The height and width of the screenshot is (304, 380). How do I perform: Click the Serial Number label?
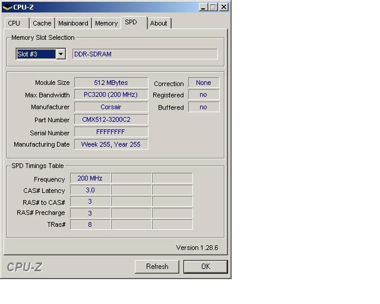pyautogui.click(x=50, y=133)
